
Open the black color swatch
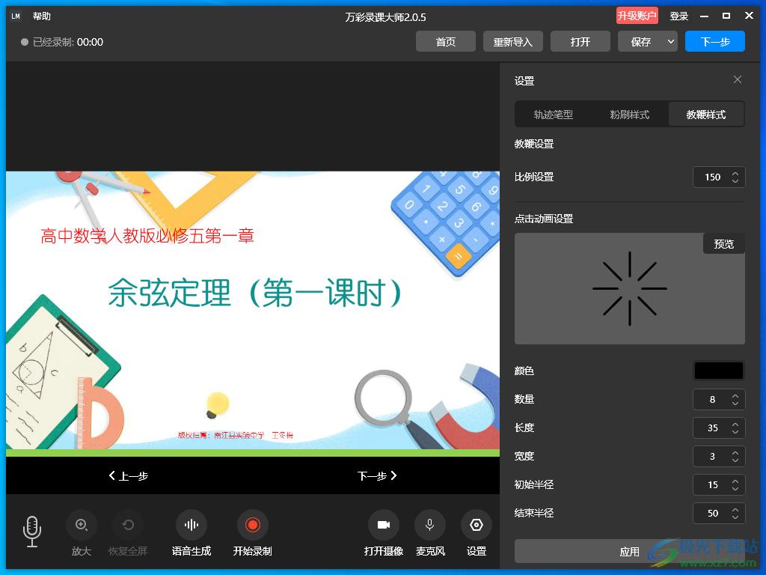719,371
